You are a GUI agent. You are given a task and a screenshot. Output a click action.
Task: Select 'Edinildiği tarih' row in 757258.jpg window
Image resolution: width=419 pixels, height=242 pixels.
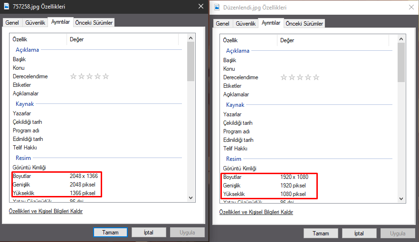[x=97, y=139]
